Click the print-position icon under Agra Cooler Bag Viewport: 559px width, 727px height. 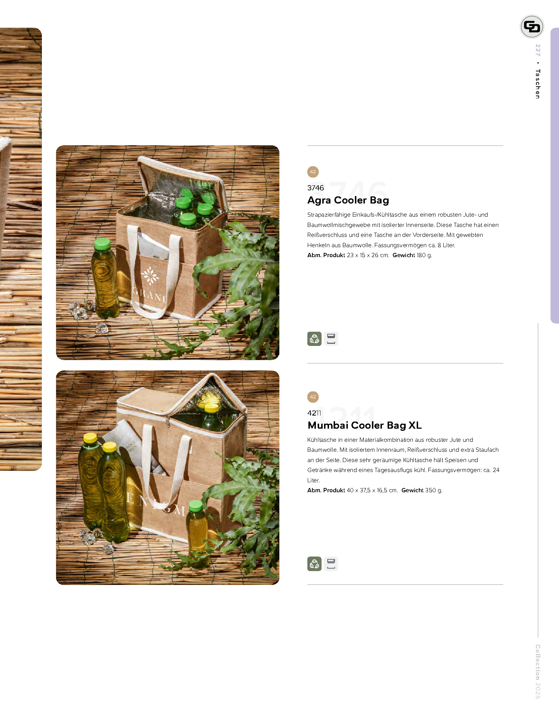coord(331,339)
